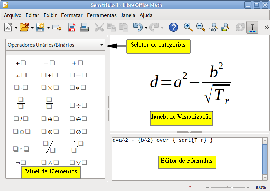Insert the wide backslash element

coord(78,147)
